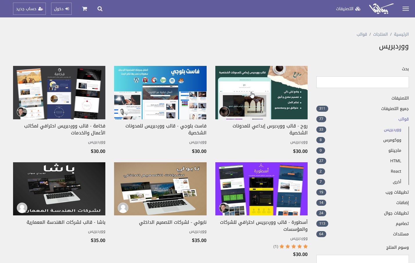Click the دخول login button
Screen dimensions: 415x263
tap(61, 9)
